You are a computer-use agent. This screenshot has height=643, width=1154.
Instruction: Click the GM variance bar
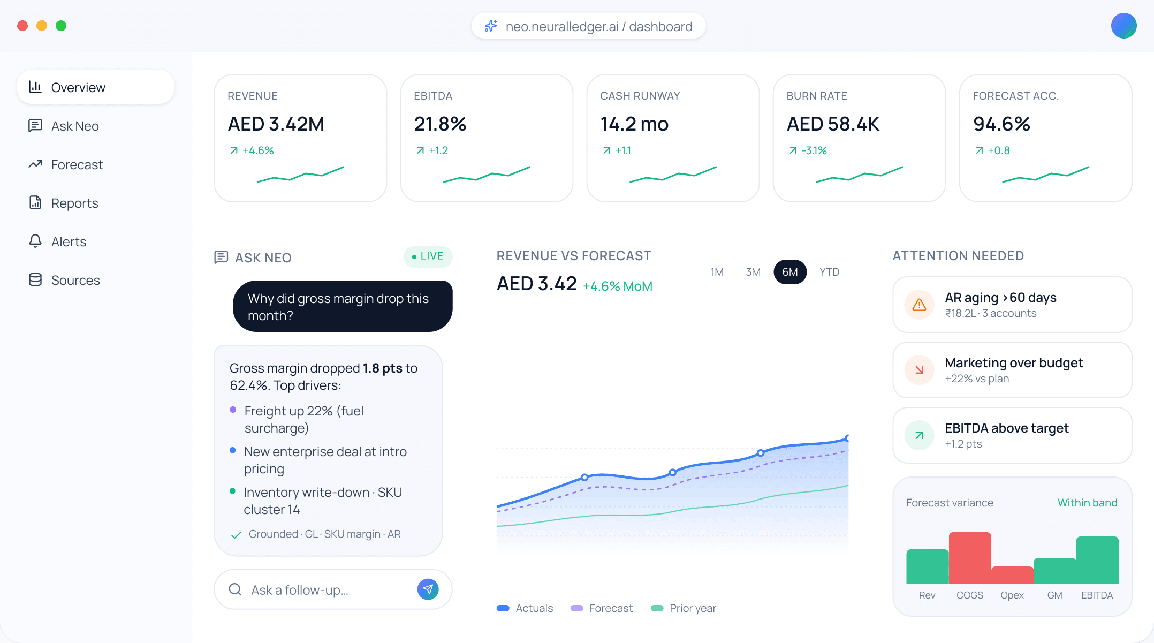coord(1055,571)
